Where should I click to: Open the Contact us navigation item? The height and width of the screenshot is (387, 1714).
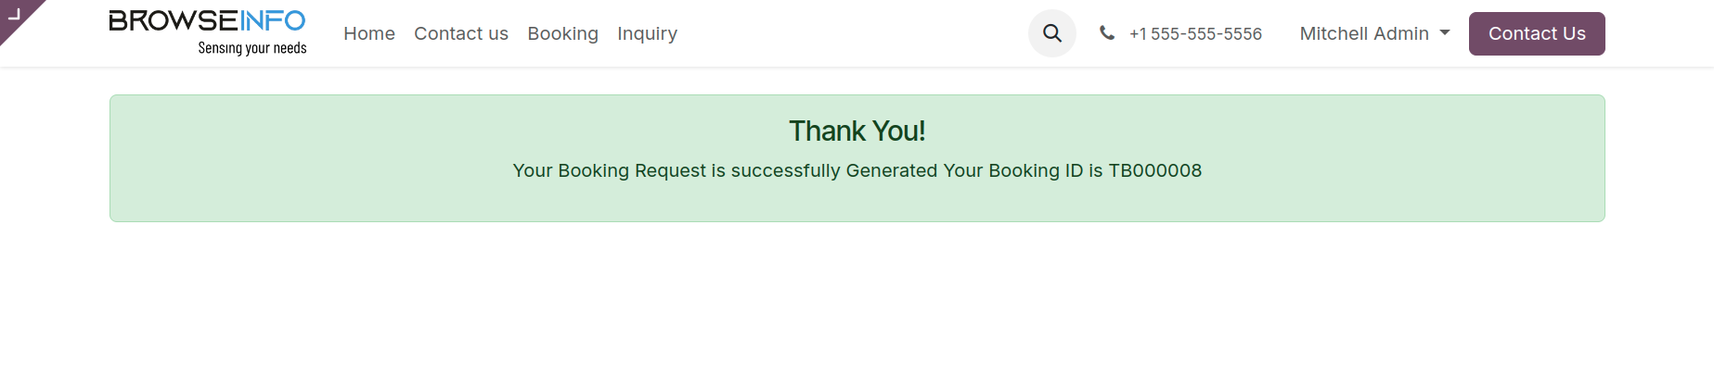point(461,33)
